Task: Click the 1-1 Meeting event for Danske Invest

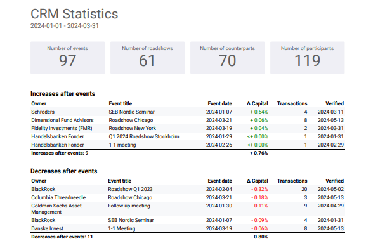Action: (122, 229)
